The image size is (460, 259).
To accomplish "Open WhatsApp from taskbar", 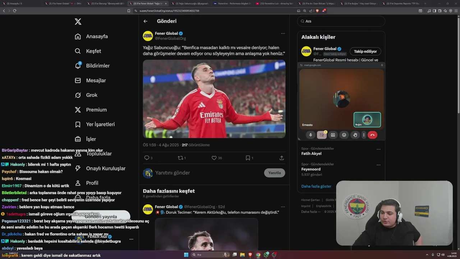I will point(266,255).
